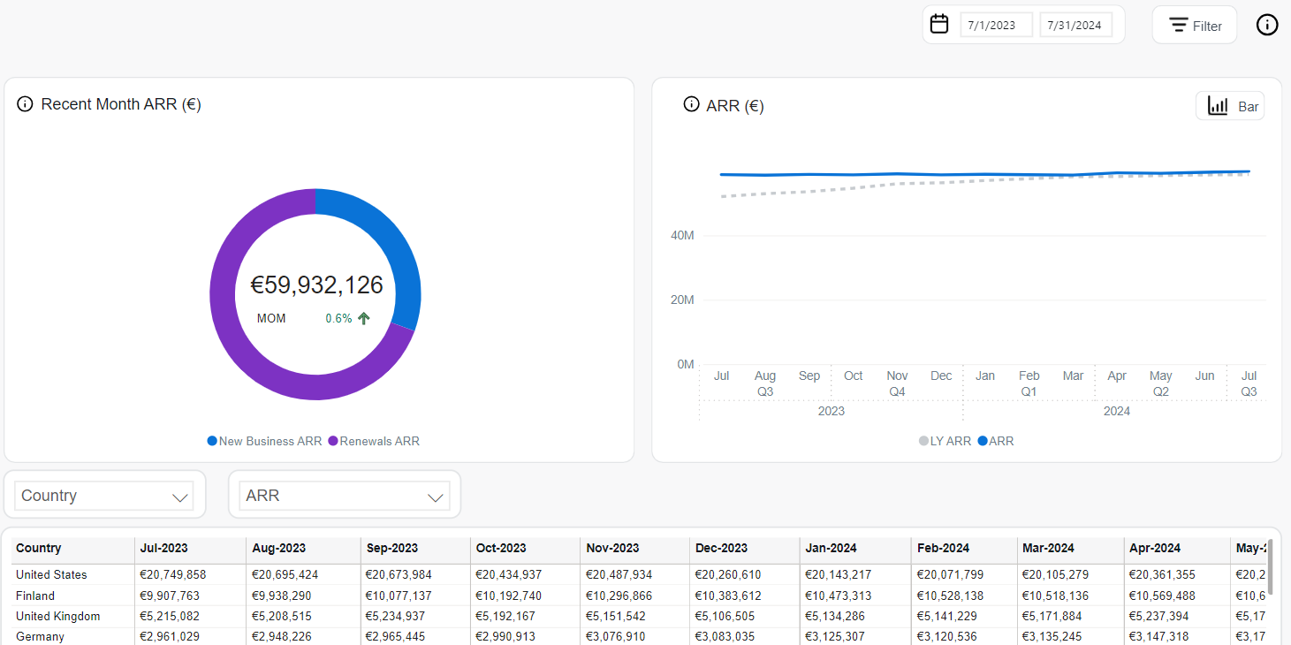Click the €59,932,126 total value
The image size is (1291, 645).
click(x=316, y=285)
